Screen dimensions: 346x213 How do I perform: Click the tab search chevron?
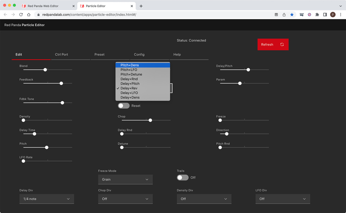340,6
